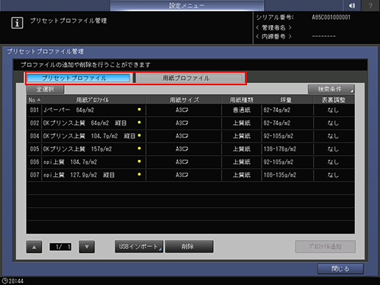
Task: Click the 全選択 button
Action: [46, 89]
